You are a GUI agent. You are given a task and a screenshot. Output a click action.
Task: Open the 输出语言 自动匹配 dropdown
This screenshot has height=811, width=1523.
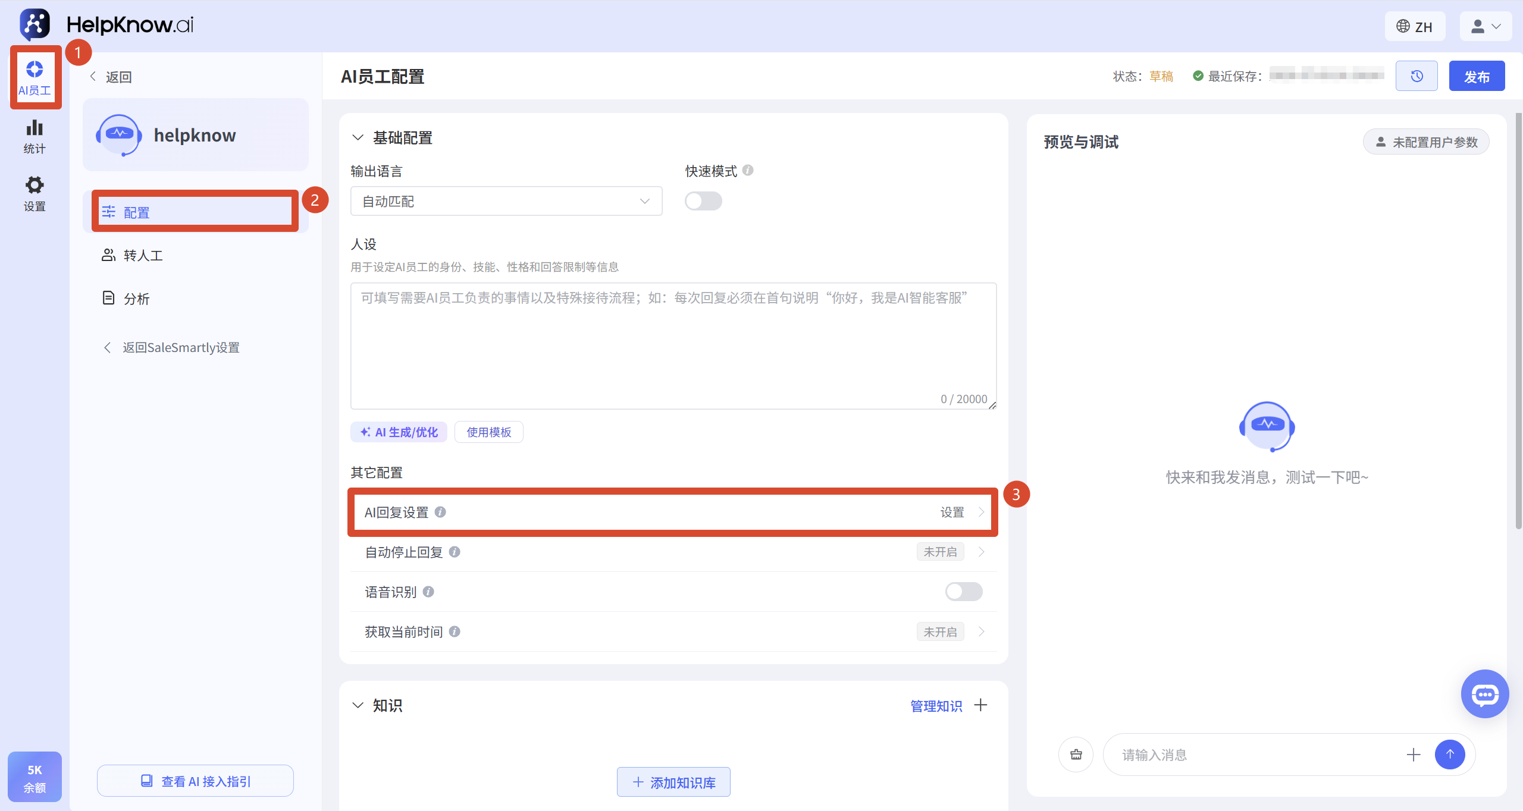(506, 201)
